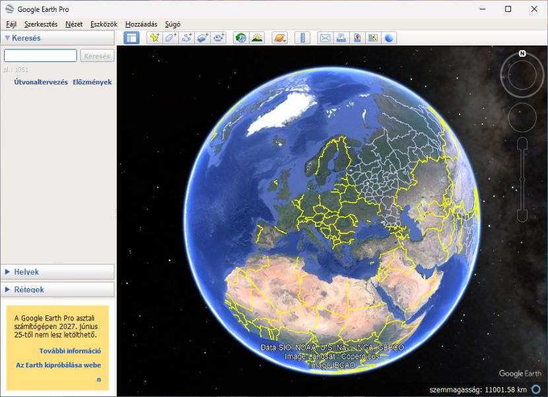This screenshot has width=548, height=397.
Task: Click the Keresés search button
Action: point(97,55)
